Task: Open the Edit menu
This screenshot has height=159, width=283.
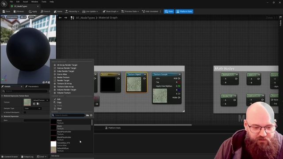Action: click(x=18, y=2)
